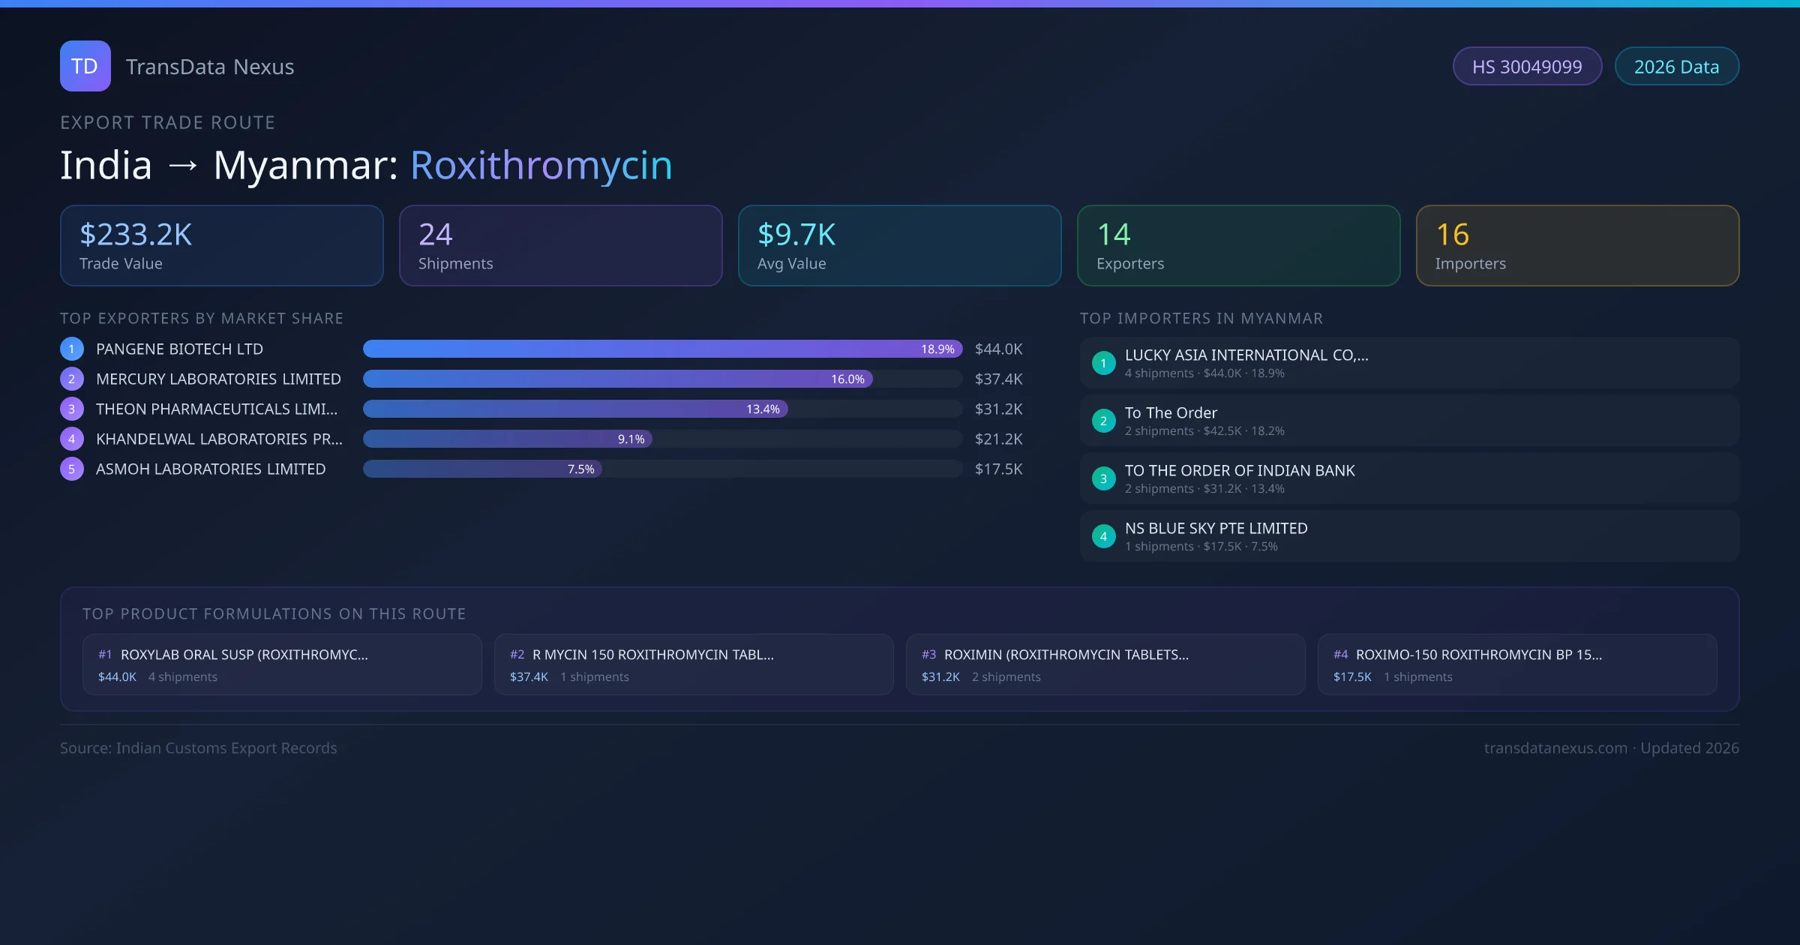Screen dimensions: 1800x945
Task: Click the TD TransData Nexus logo
Action: pyautogui.click(x=177, y=66)
